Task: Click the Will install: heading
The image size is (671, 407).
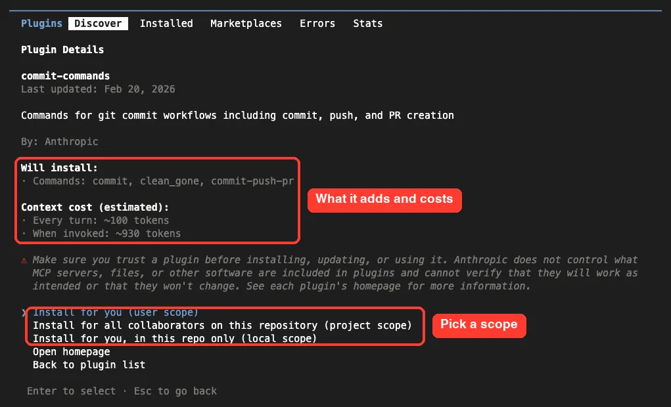Action: 60,168
